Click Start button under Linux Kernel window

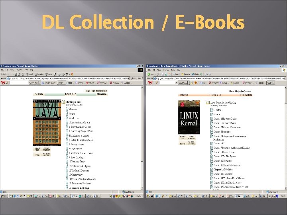click(x=150, y=196)
